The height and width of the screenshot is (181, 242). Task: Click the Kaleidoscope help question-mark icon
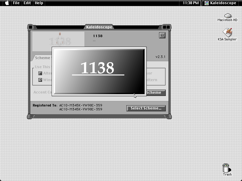click(162, 35)
